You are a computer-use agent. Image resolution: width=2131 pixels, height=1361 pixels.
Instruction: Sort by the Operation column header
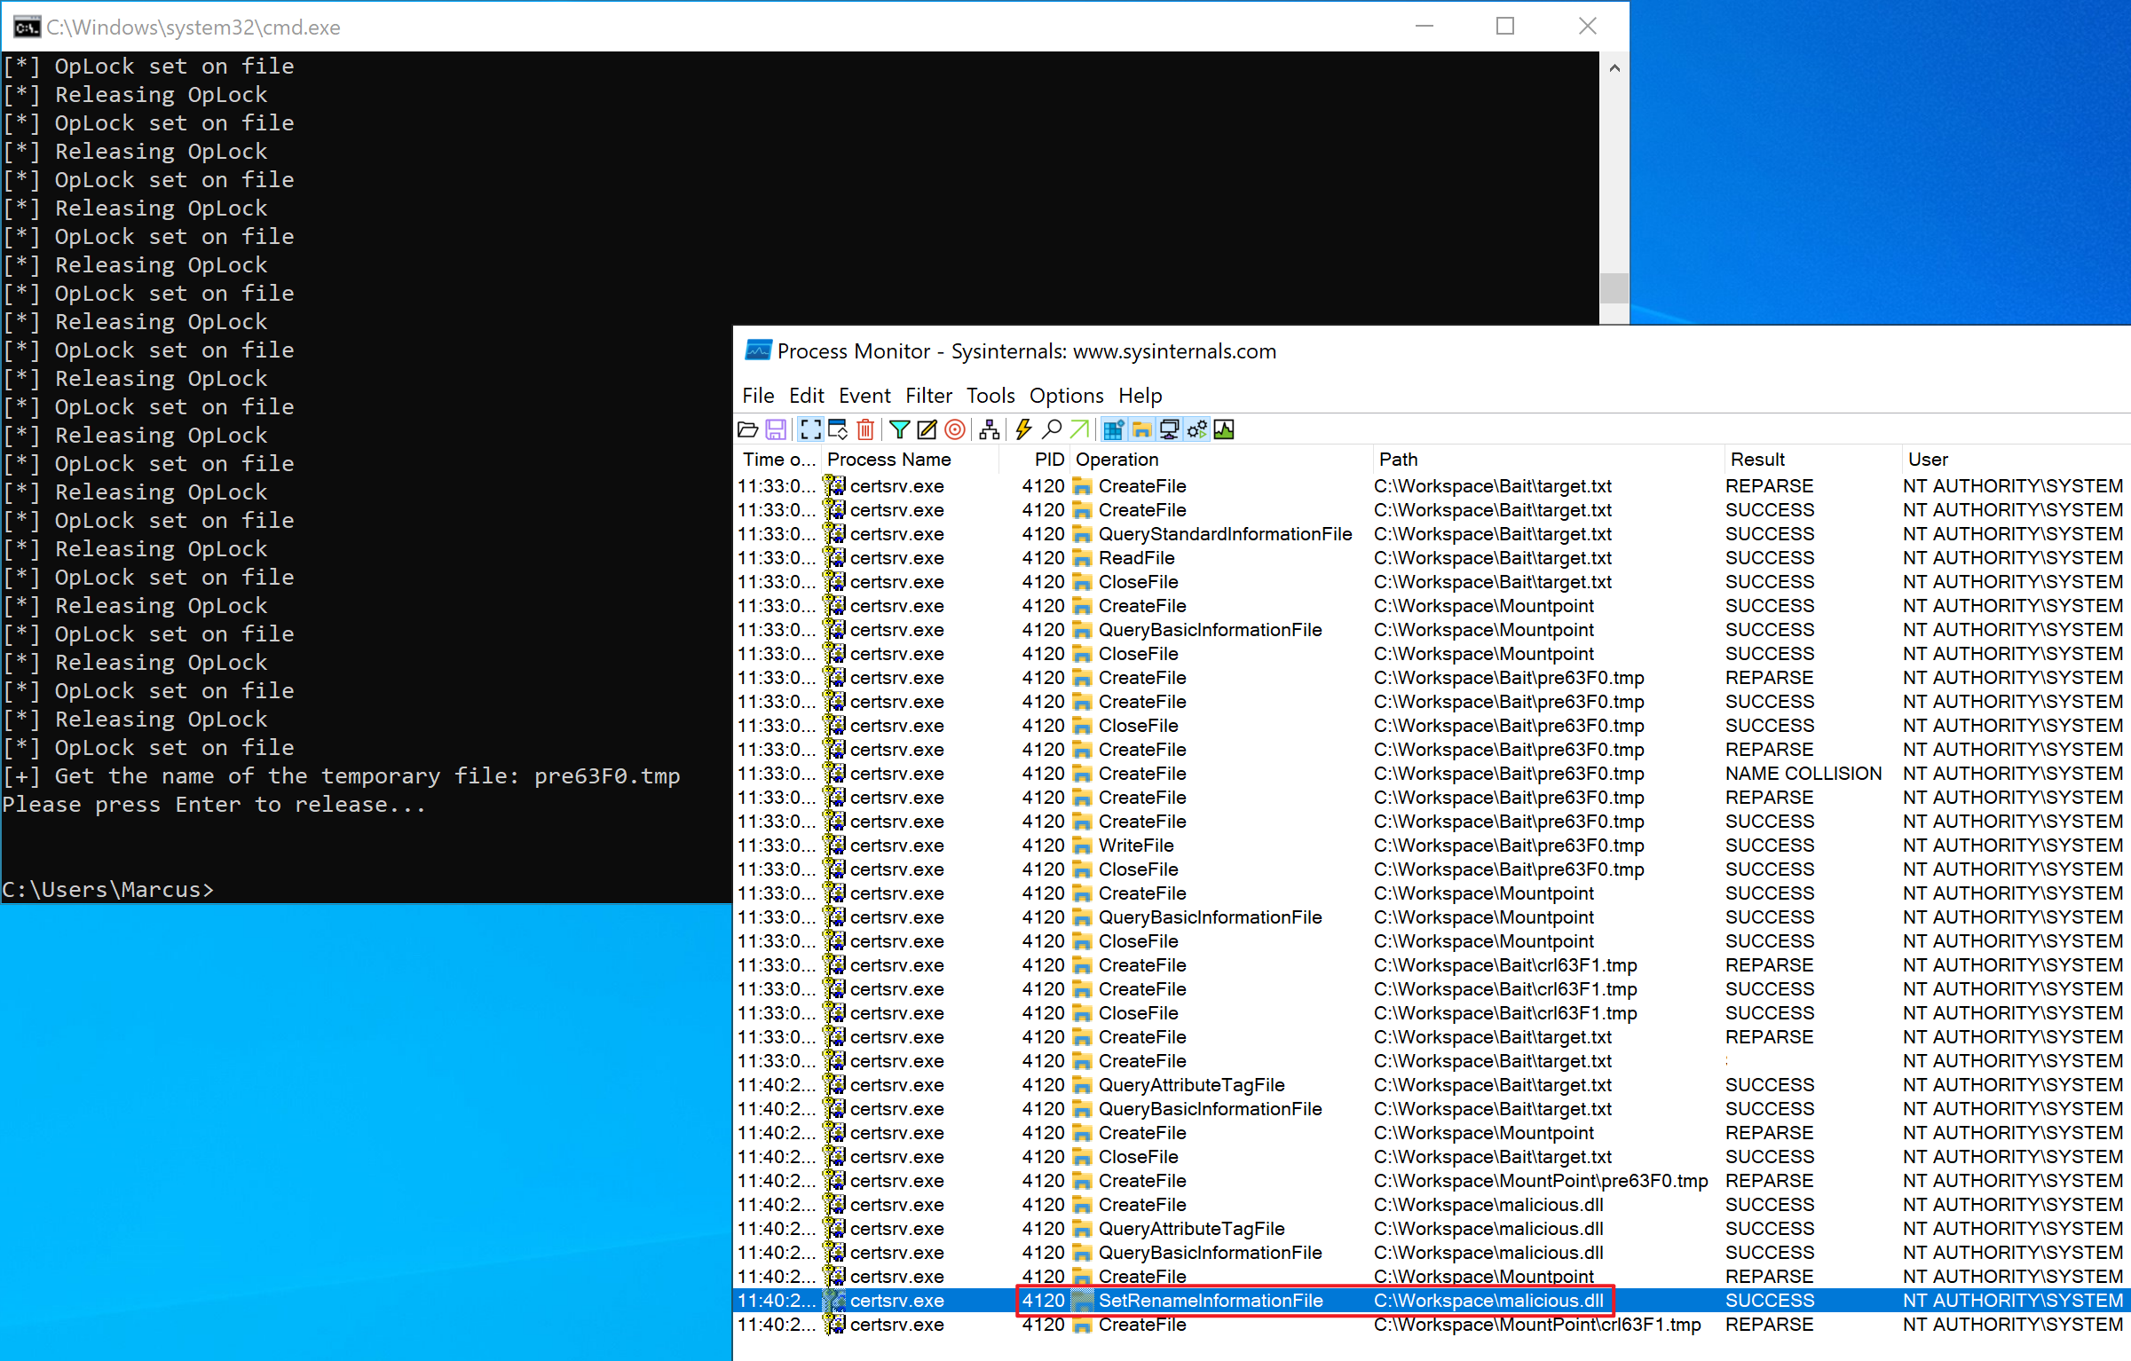[x=1221, y=460]
